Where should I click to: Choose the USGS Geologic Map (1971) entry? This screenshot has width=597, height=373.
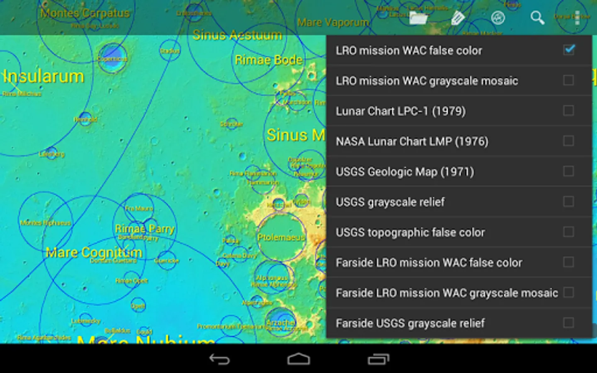point(459,171)
